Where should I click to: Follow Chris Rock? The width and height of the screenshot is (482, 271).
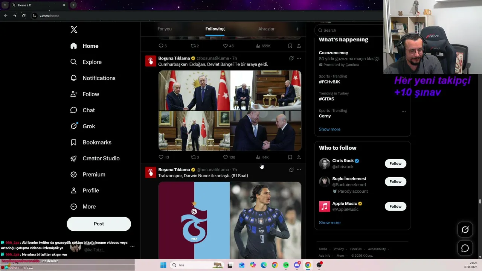[395, 164]
